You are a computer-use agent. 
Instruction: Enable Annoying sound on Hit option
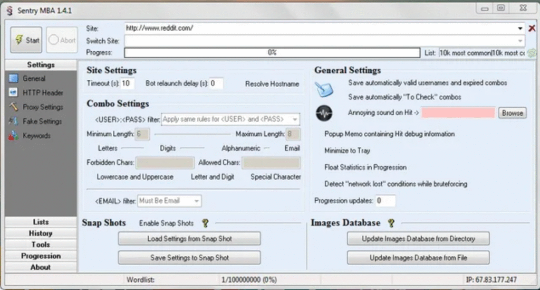pos(383,113)
